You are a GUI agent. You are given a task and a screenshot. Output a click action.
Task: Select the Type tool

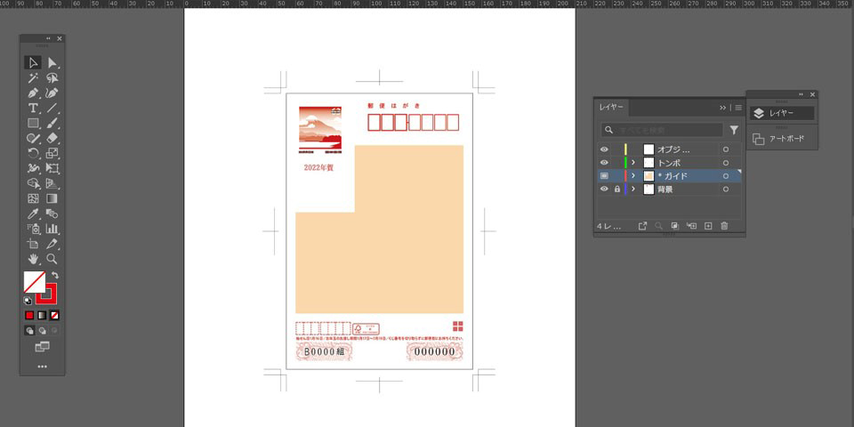point(33,108)
